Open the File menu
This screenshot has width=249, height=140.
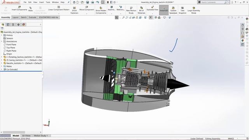click(x=25, y=2)
